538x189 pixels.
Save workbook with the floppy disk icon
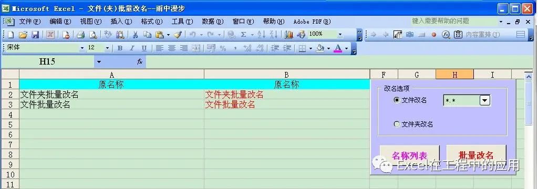35,35
